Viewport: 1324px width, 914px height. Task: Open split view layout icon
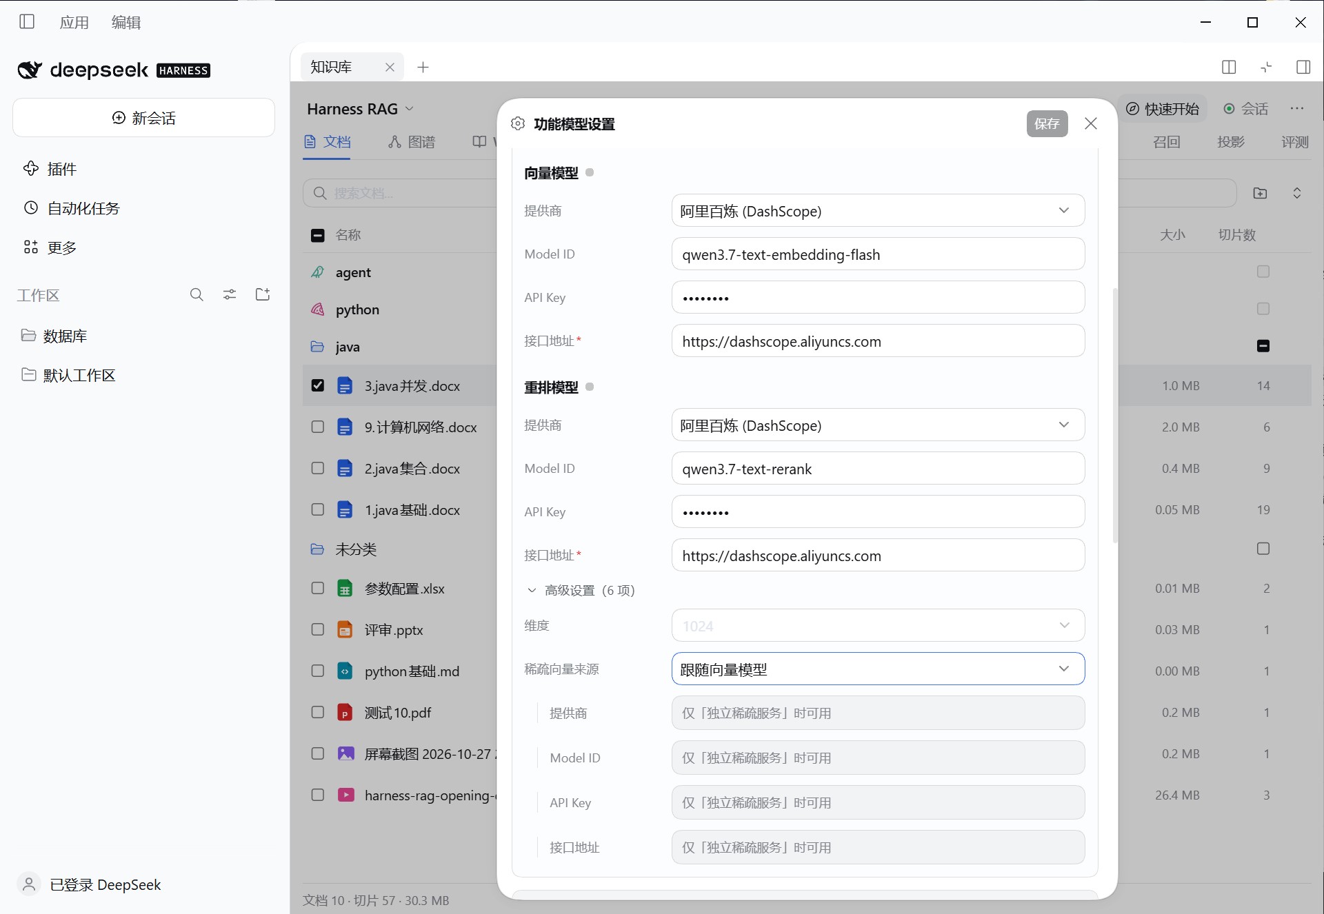coord(1229,67)
